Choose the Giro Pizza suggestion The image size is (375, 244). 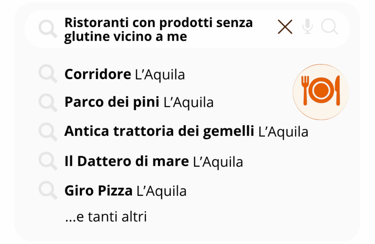98,191
